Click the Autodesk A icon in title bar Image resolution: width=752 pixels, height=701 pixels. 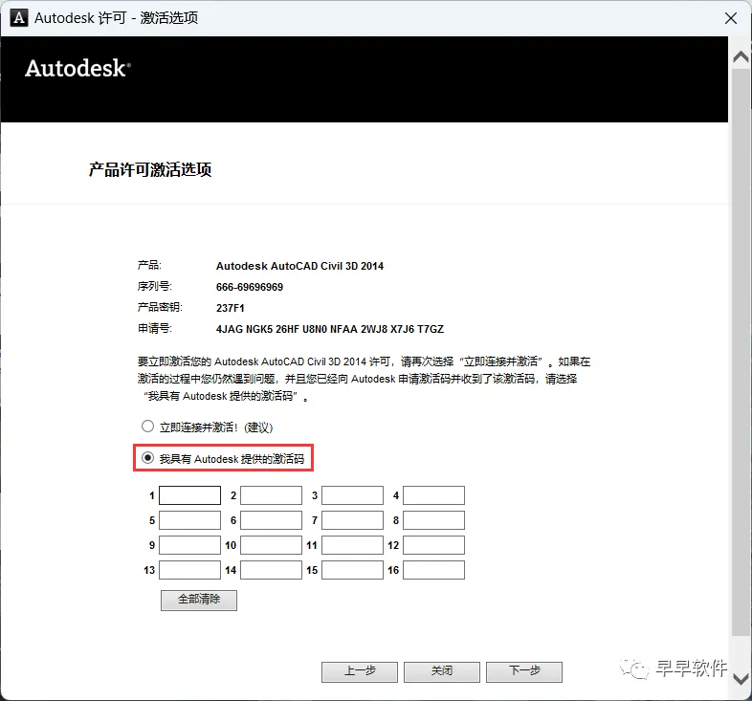(x=19, y=18)
